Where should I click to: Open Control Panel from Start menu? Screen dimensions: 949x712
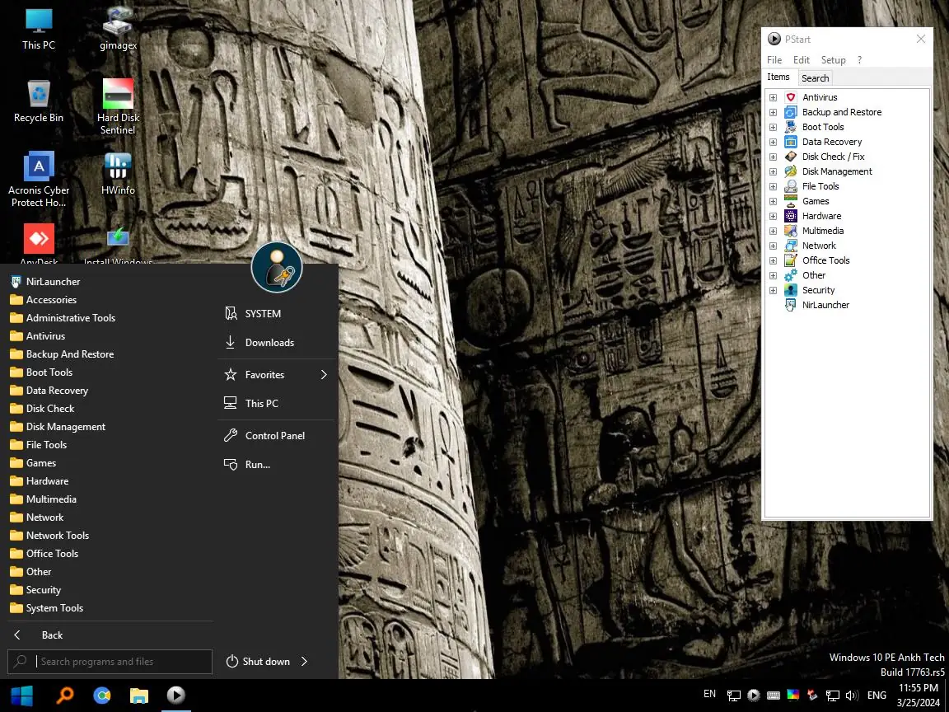274,436
